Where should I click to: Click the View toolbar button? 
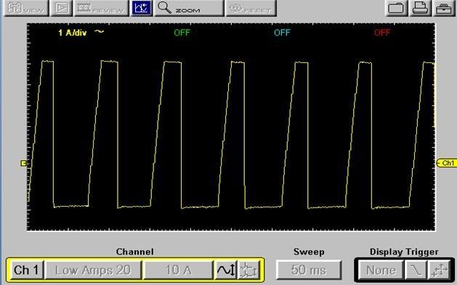[26, 8]
